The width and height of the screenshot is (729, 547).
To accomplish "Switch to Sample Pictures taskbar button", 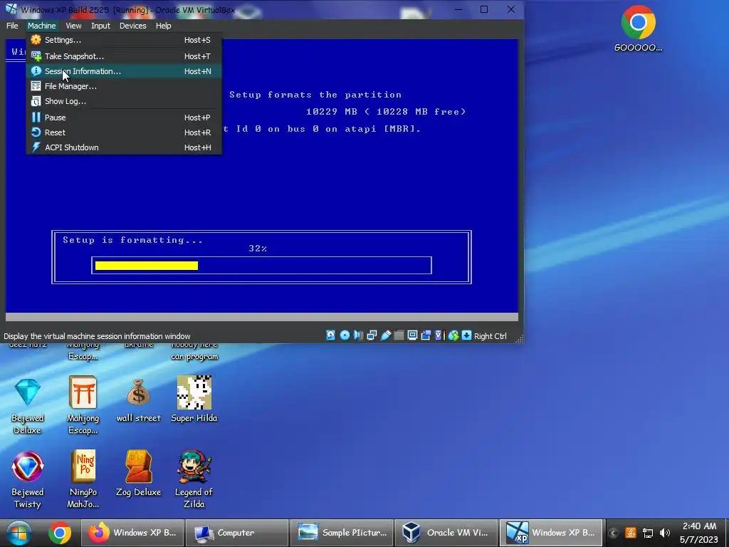I will coord(342,533).
